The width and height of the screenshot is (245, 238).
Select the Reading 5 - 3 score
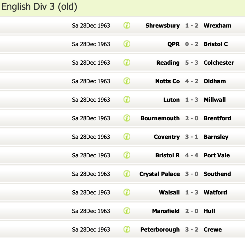coord(192,63)
